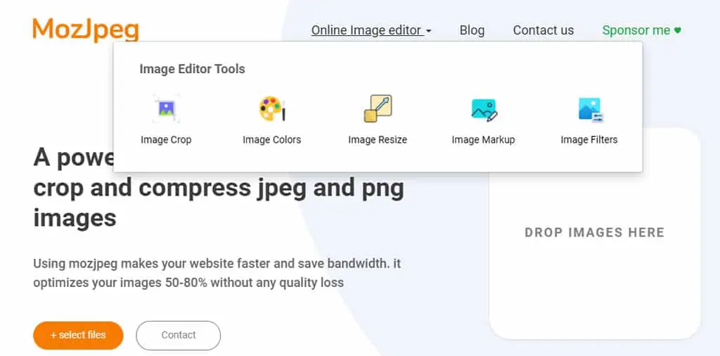Click the Image Resize label

[x=378, y=139]
